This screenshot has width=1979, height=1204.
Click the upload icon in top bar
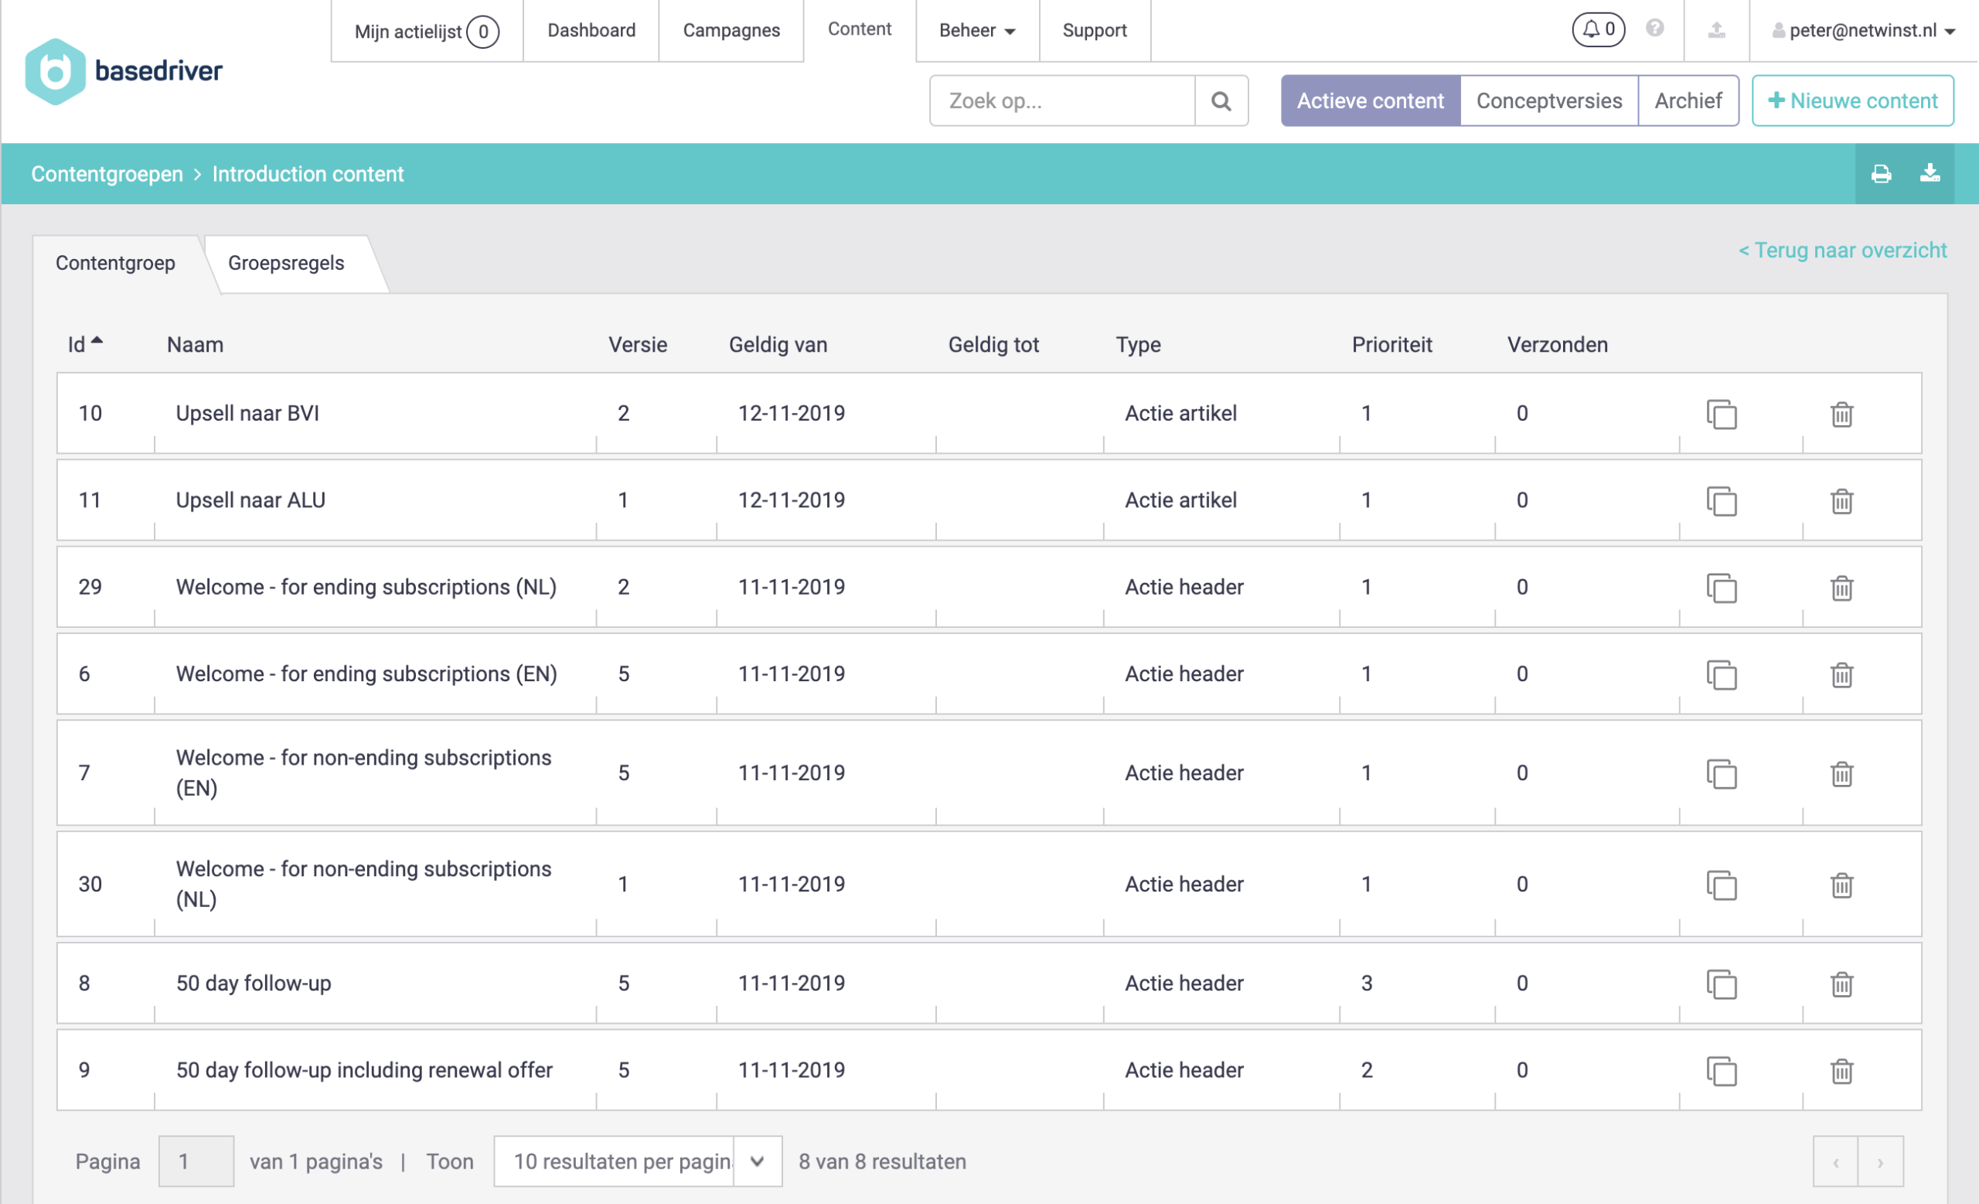pos(1716,30)
